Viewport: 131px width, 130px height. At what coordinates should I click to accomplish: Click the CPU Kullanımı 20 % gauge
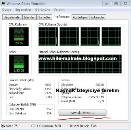tap(19, 37)
